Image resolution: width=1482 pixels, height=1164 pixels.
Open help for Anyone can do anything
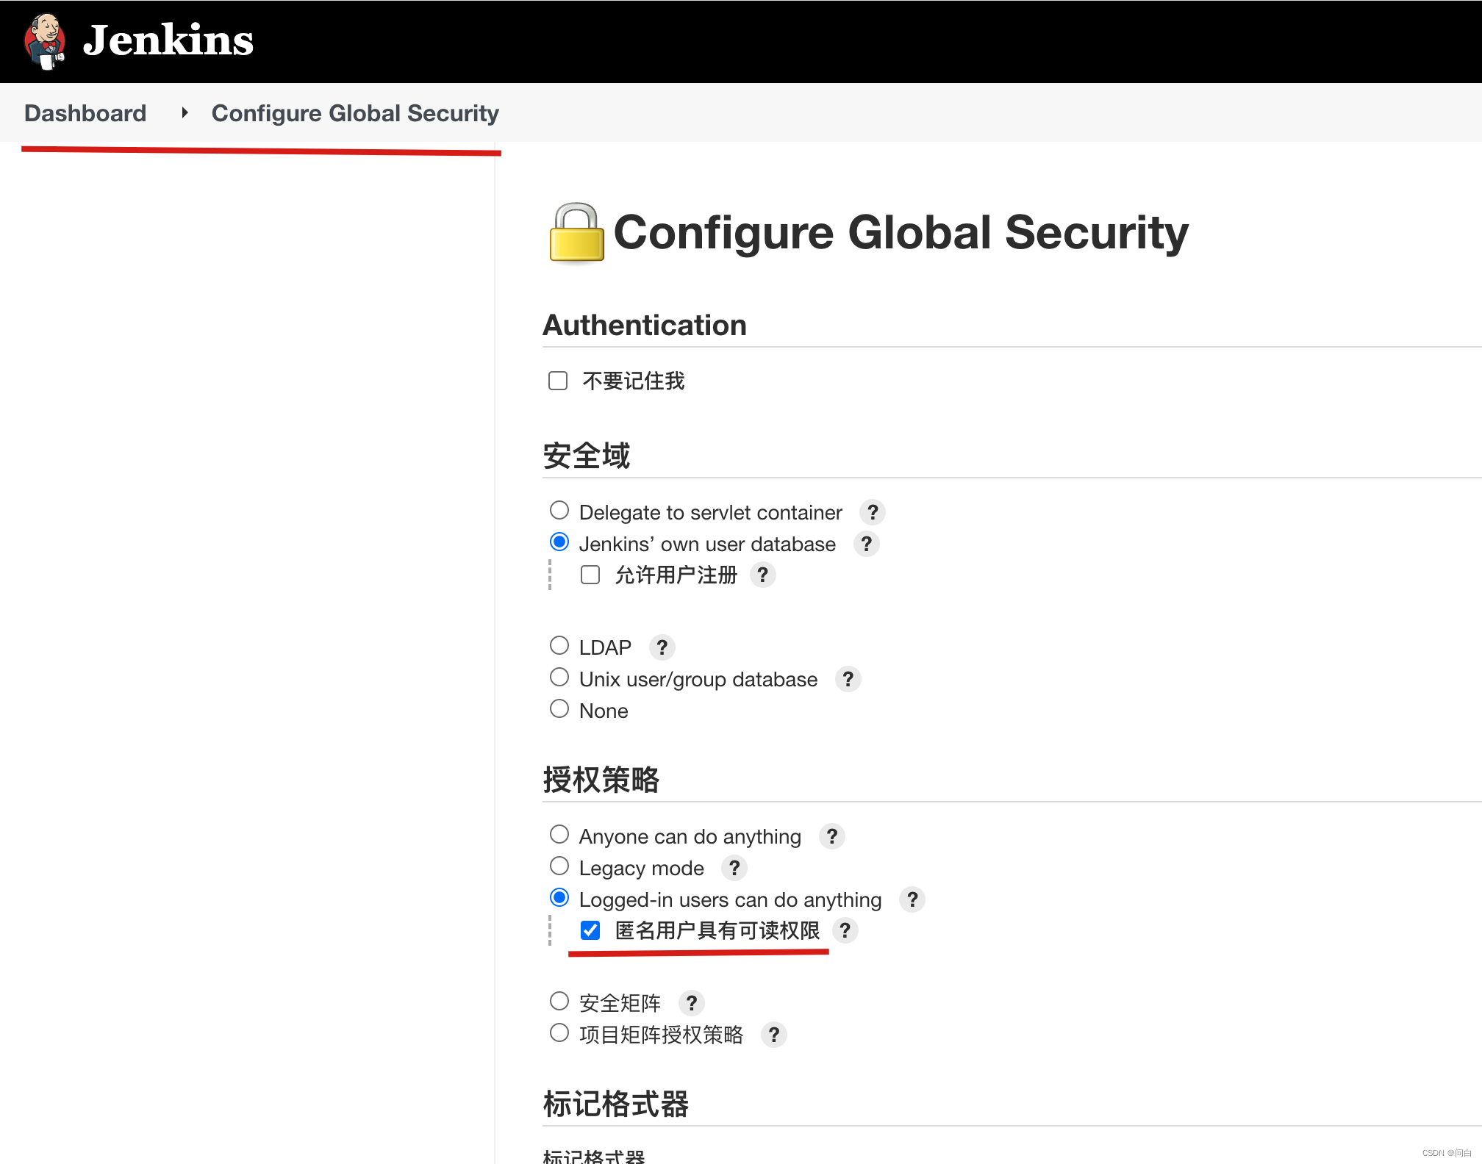(x=831, y=836)
